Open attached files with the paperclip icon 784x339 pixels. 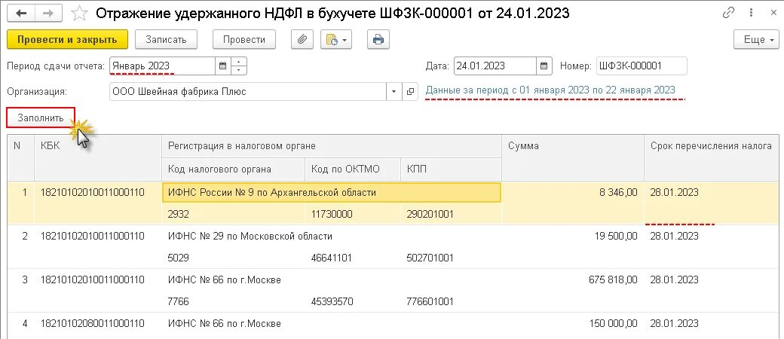pos(302,39)
